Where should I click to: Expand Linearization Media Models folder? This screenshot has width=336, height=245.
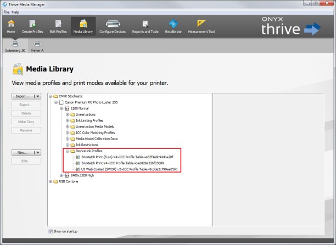tap(68, 127)
